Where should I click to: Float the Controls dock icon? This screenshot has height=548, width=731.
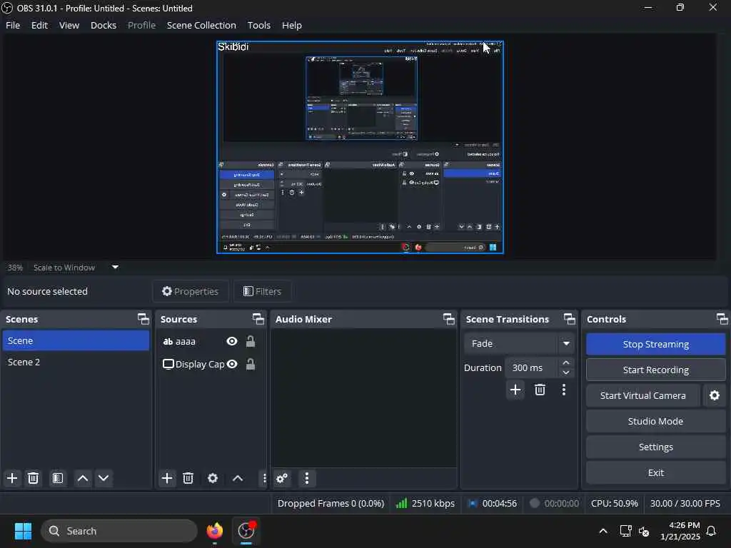coord(722,319)
